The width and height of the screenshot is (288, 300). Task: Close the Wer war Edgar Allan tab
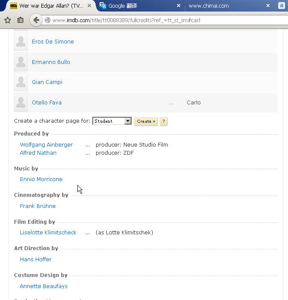click(89, 6)
